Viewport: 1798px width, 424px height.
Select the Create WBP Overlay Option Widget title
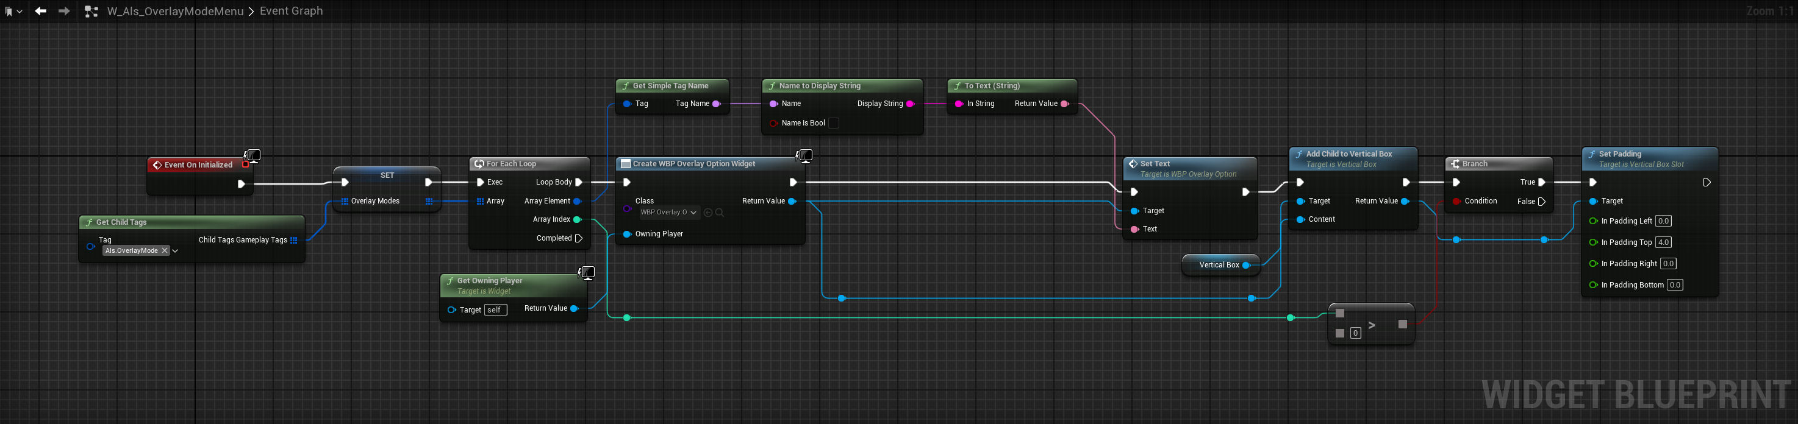[x=694, y=164]
